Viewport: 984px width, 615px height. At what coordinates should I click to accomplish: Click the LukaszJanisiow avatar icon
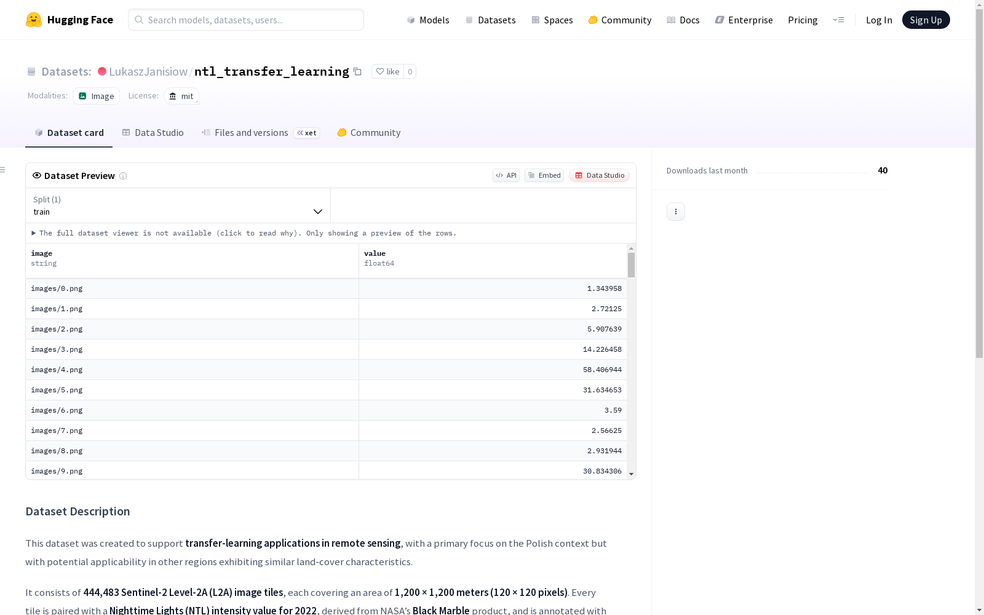pyautogui.click(x=102, y=71)
